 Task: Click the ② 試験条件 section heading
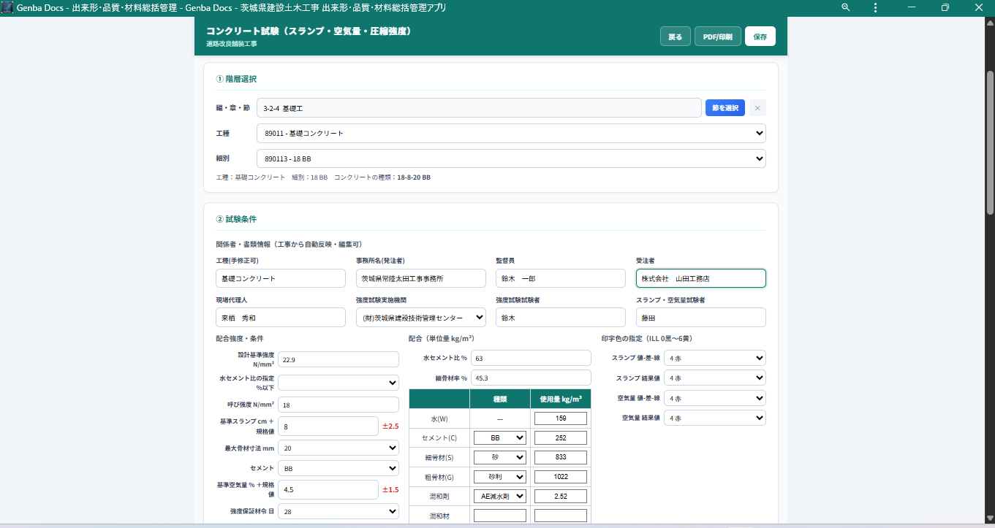point(236,219)
